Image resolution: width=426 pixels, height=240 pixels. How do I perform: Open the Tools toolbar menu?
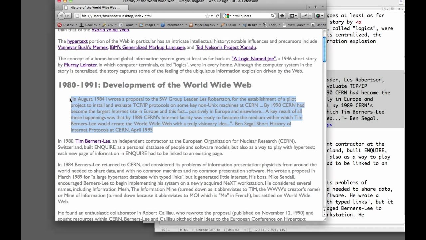click(x=271, y=25)
